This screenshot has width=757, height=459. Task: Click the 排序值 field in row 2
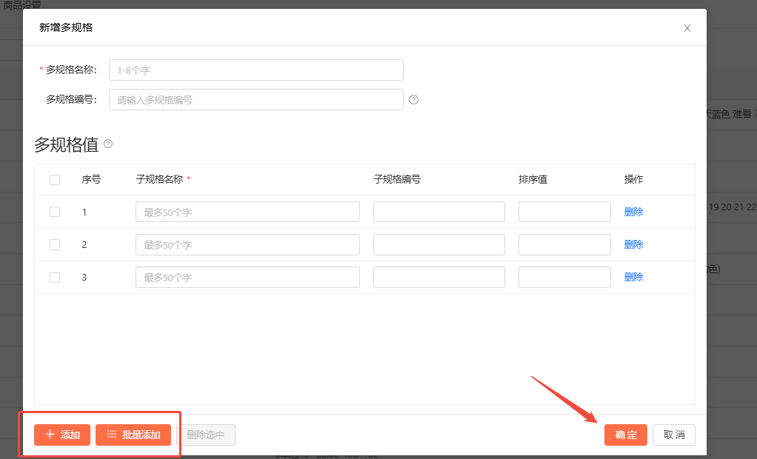[564, 245]
